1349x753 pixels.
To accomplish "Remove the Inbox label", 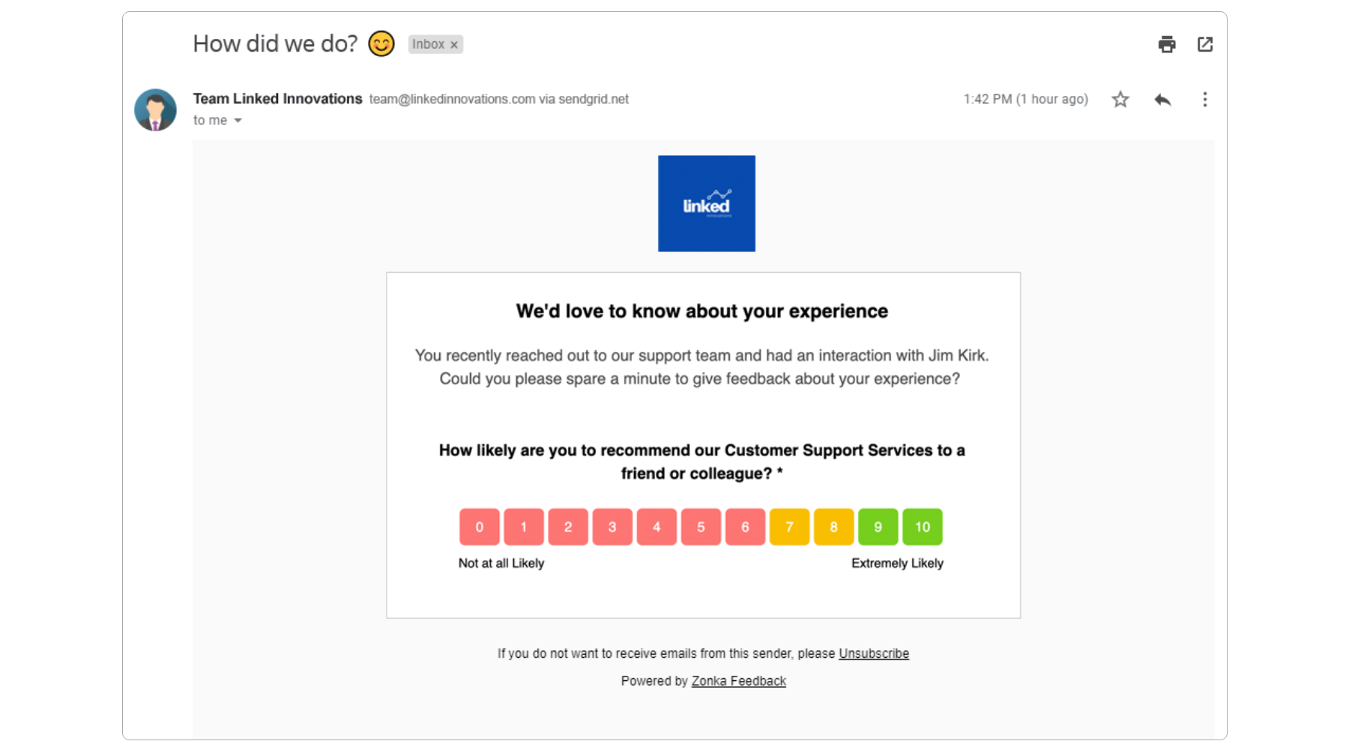I will point(454,44).
